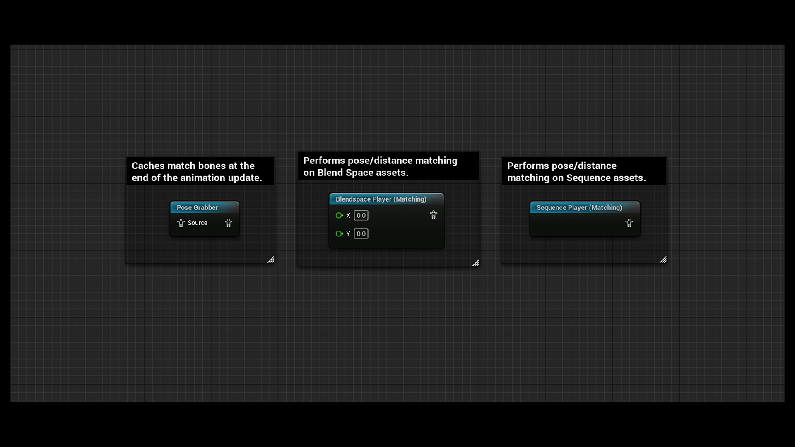Viewport: 795px width, 447px height.
Task: Click the Y value 0.0 field
Action: (361, 233)
